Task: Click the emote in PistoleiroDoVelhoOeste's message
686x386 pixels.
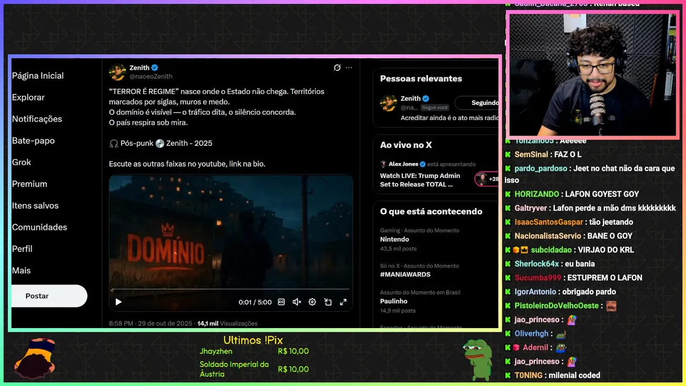Action: pos(611,306)
